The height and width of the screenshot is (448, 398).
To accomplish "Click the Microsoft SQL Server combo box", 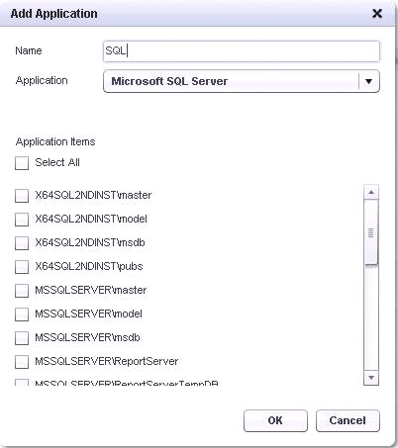I will [x=242, y=81].
